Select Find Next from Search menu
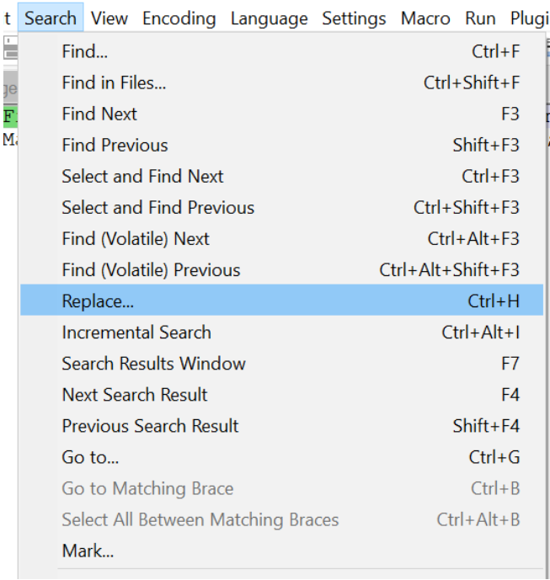The image size is (550, 580). [x=281, y=114]
